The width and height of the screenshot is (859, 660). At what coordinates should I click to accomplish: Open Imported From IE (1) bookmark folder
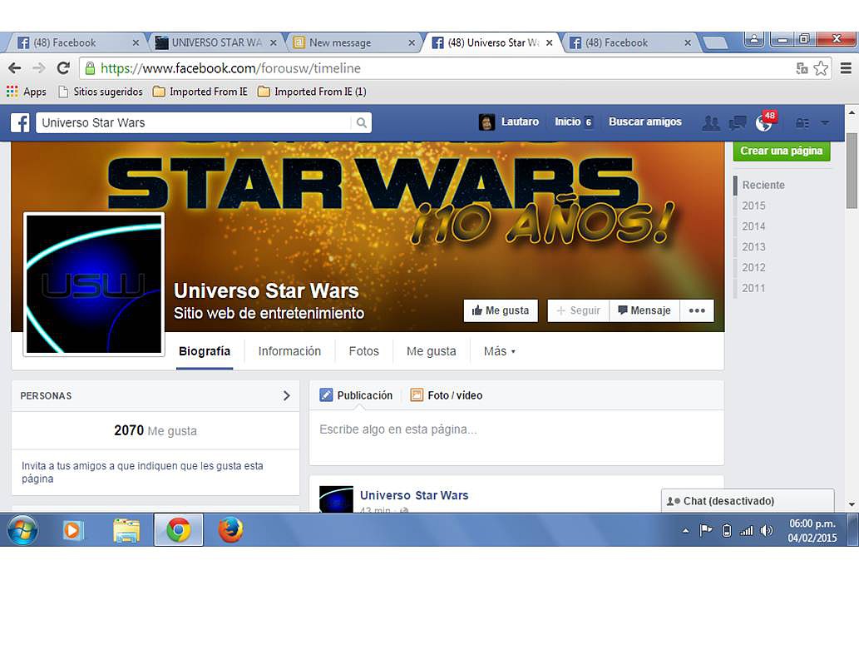313,92
